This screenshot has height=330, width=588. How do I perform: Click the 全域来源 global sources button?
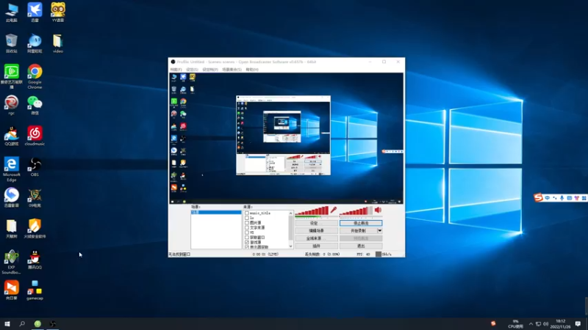pos(316,238)
